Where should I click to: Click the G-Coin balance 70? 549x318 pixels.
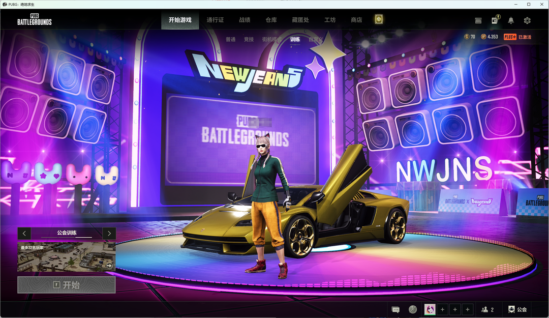click(x=470, y=37)
